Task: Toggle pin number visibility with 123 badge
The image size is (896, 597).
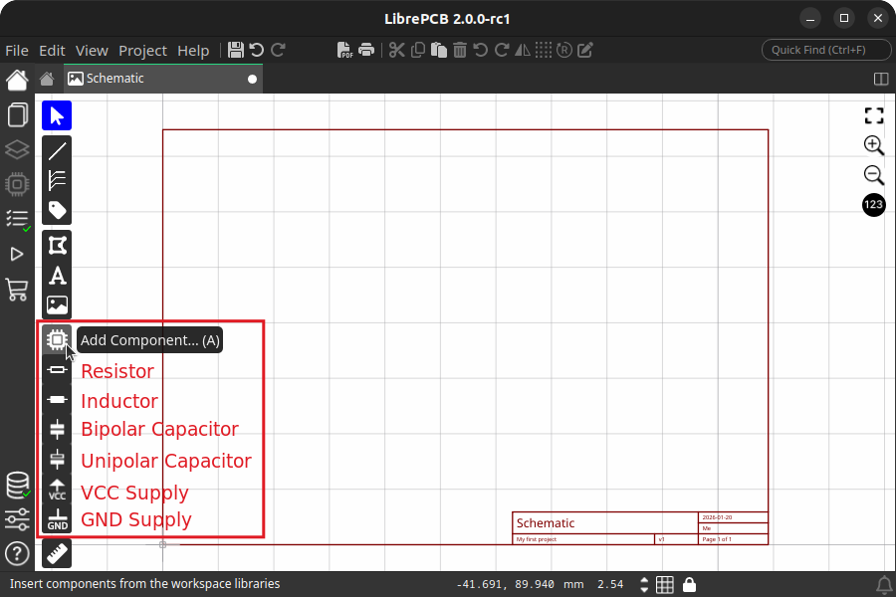Action: [x=873, y=205]
